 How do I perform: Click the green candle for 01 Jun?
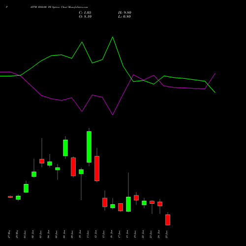[x=26, y=188]
